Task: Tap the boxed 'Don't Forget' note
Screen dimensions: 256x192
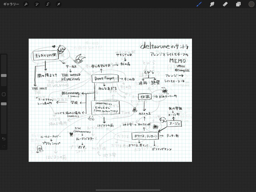Action: click(105, 78)
